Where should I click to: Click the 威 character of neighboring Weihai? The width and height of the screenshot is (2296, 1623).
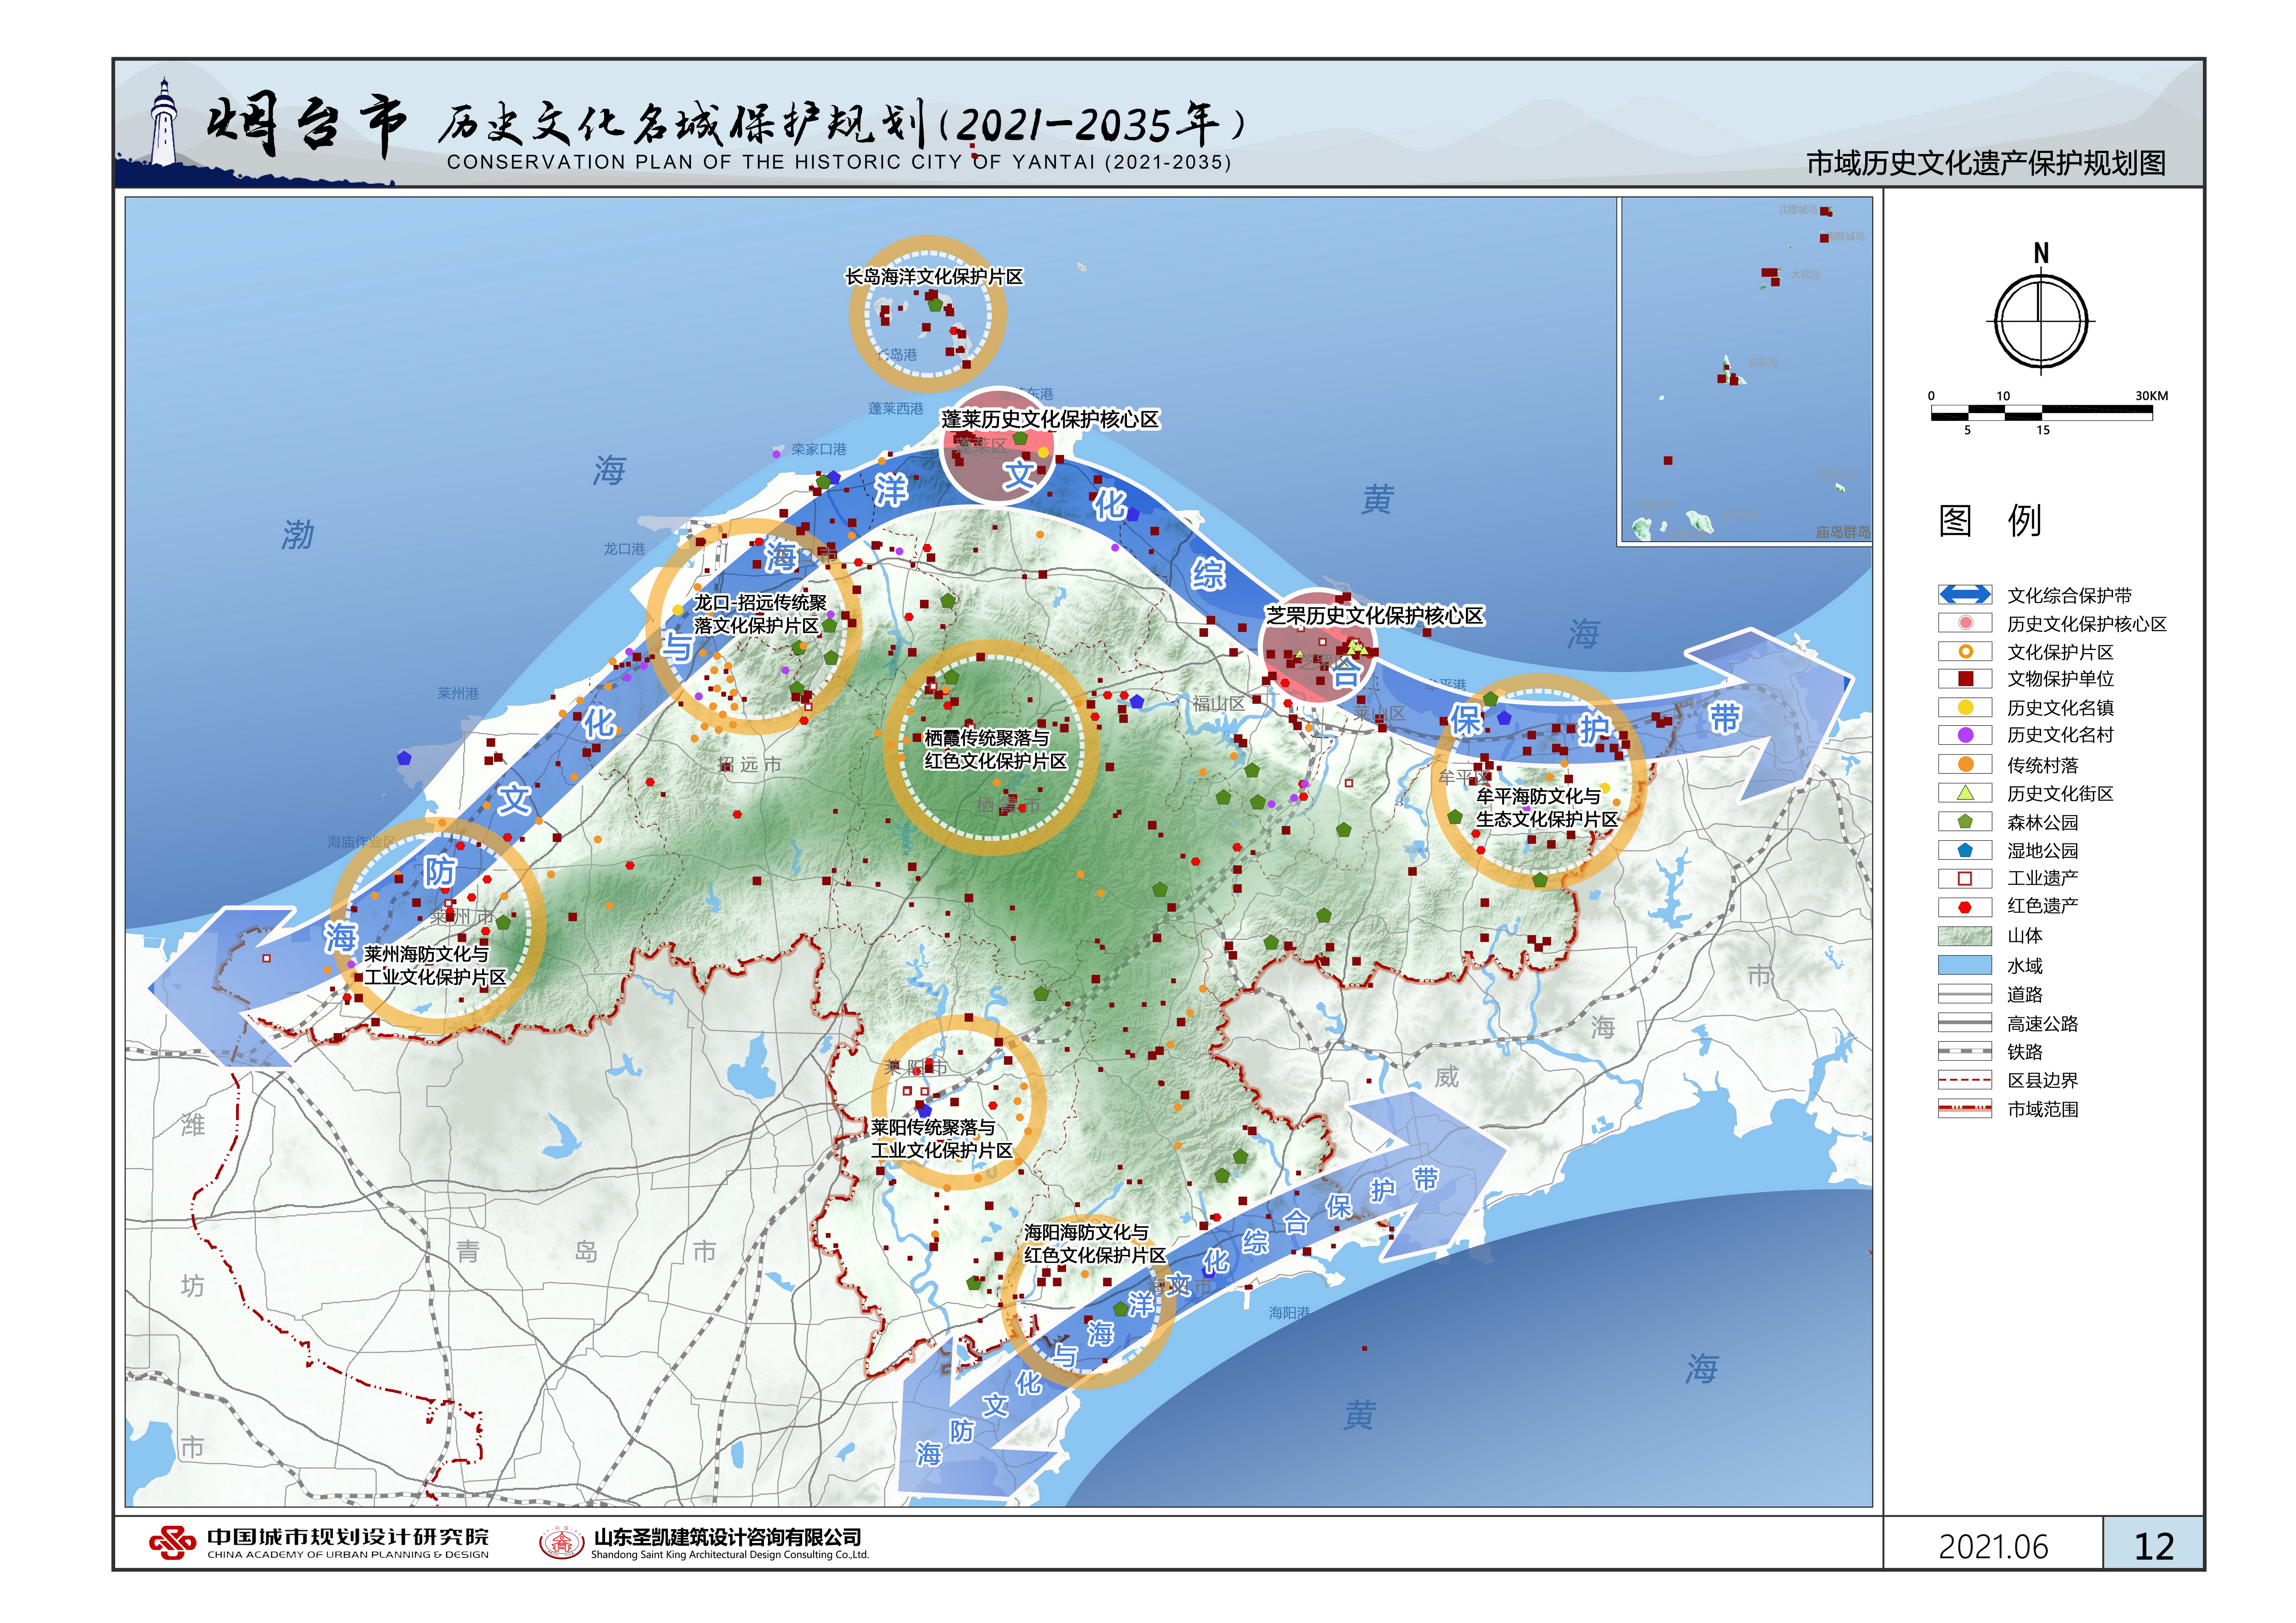click(x=1447, y=1076)
